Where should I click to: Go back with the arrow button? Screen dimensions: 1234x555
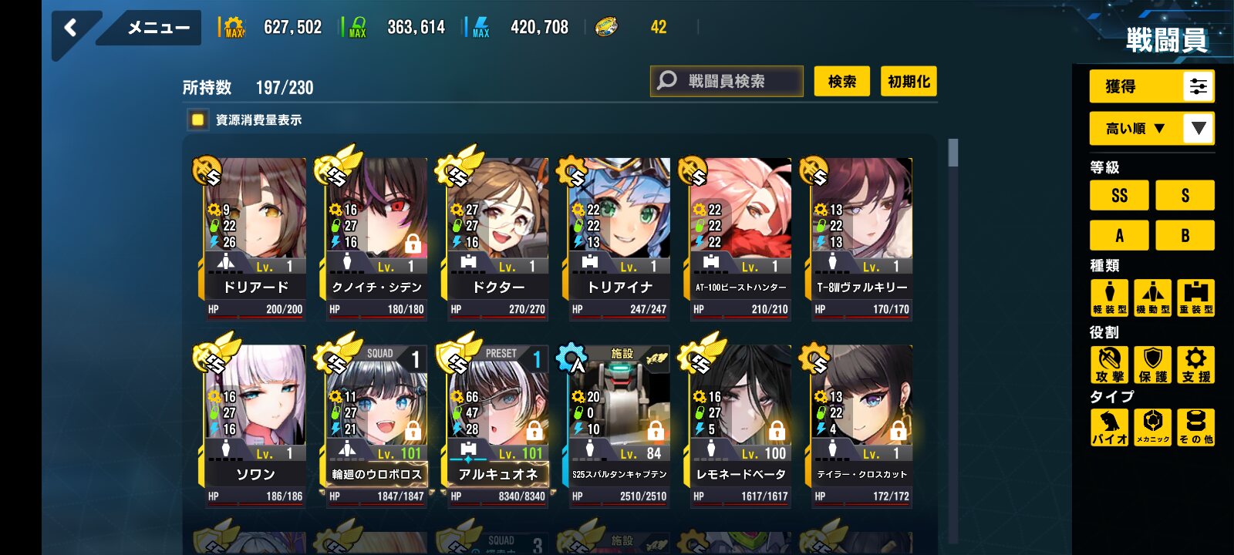(72, 29)
